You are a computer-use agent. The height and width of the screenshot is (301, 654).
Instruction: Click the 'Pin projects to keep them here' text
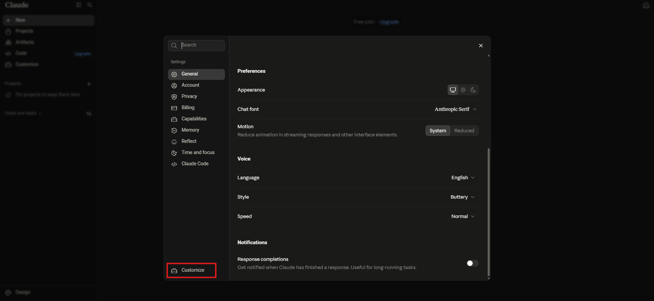pyautogui.click(x=48, y=95)
